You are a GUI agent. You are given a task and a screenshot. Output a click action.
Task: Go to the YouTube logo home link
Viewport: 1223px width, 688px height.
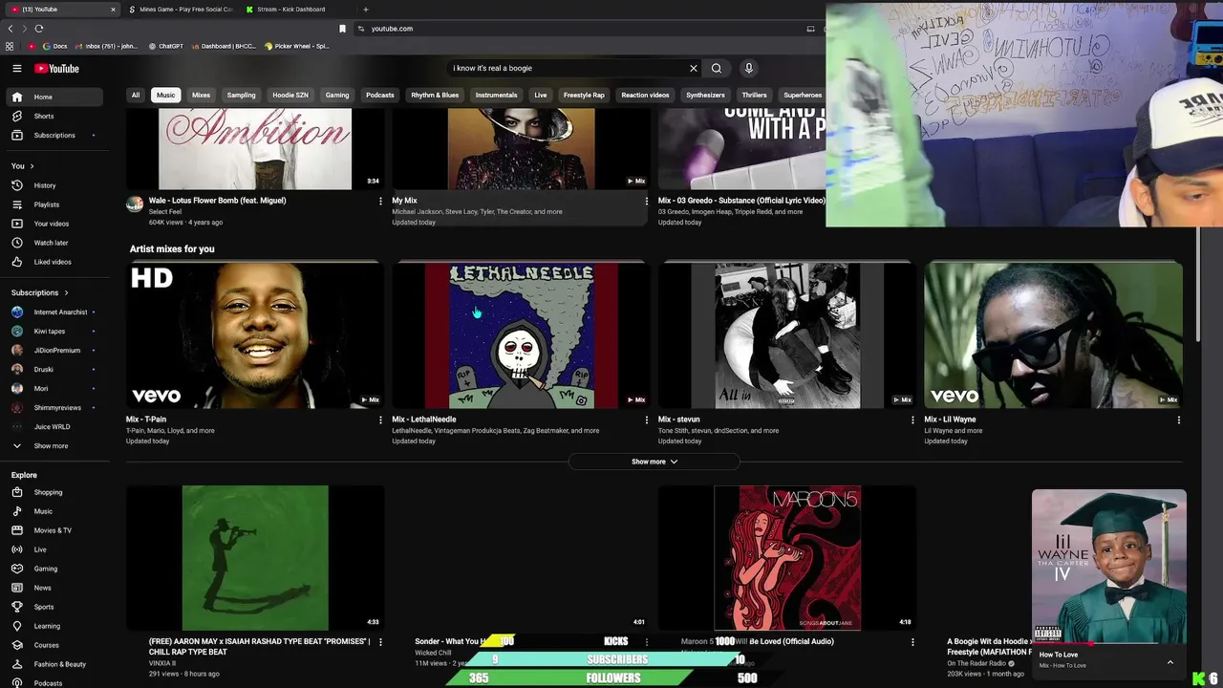[57, 69]
